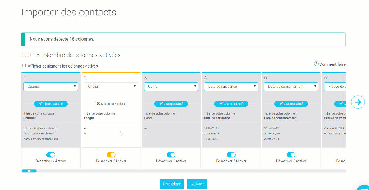This screenshot has width=369, height=190.
Task: Open the Choisir dropdown for column 2
Action: click(111, 87)
